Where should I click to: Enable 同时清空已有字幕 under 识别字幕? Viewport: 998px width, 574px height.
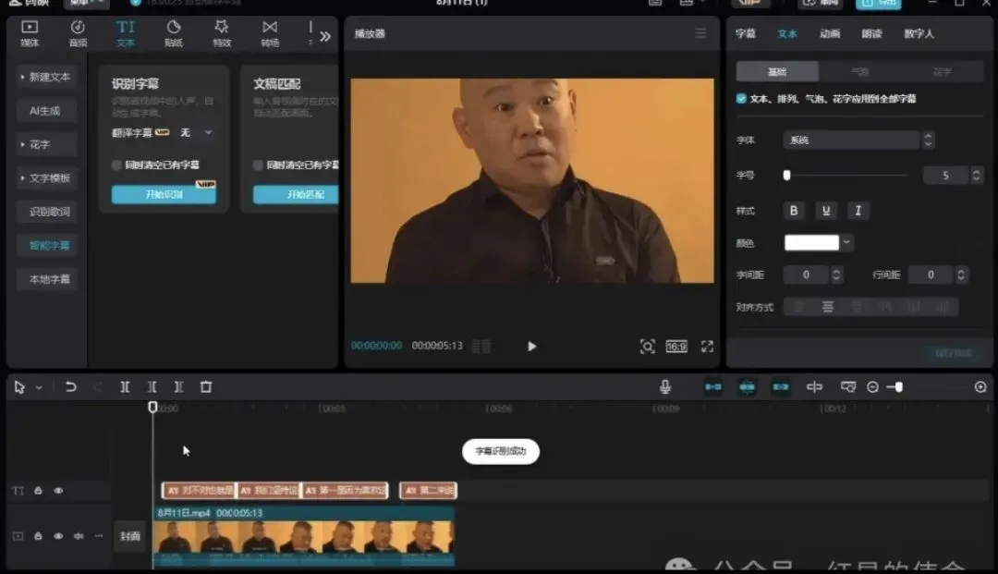(116, 165)
